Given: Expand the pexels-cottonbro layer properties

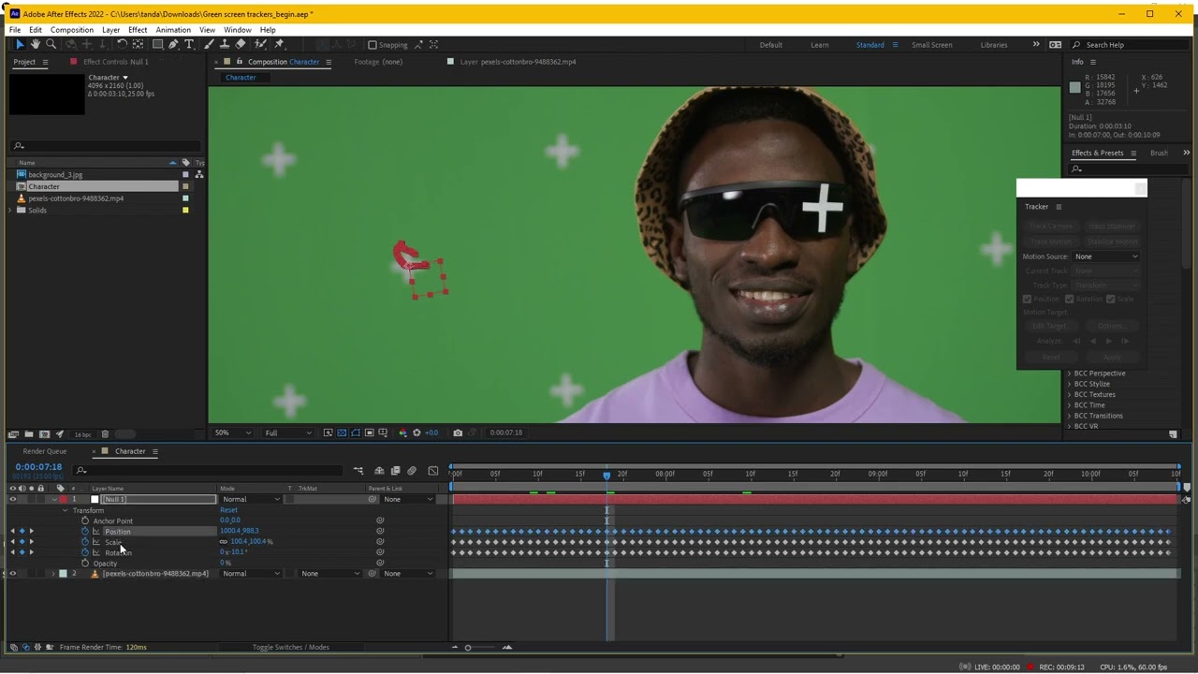Looking at the screenshot, I should pos(53,573).
